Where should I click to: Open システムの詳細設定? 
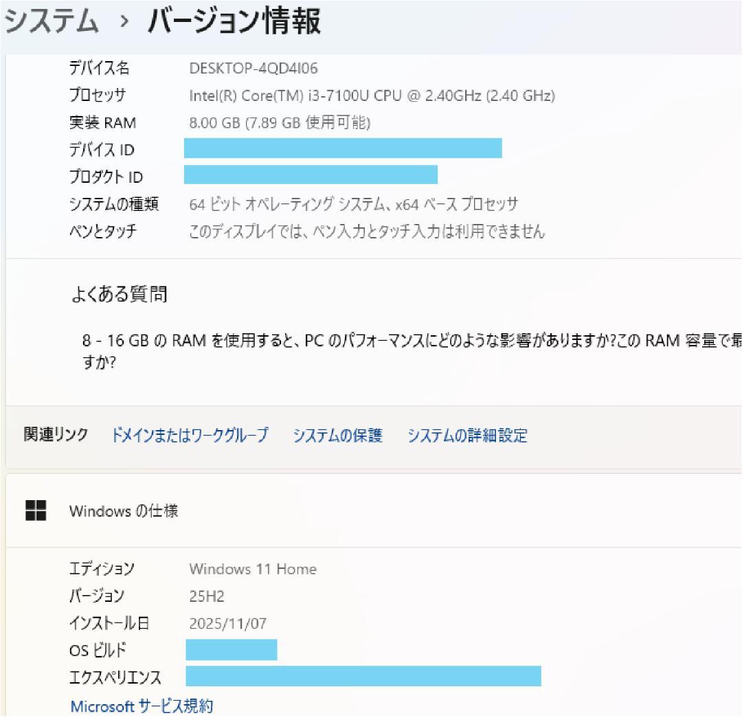468,436
